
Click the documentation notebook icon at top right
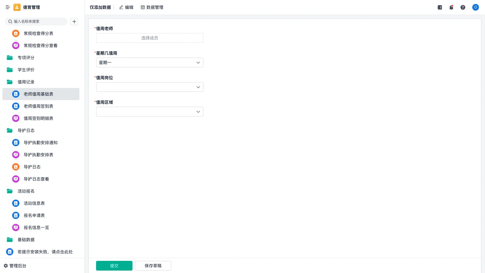440,7
